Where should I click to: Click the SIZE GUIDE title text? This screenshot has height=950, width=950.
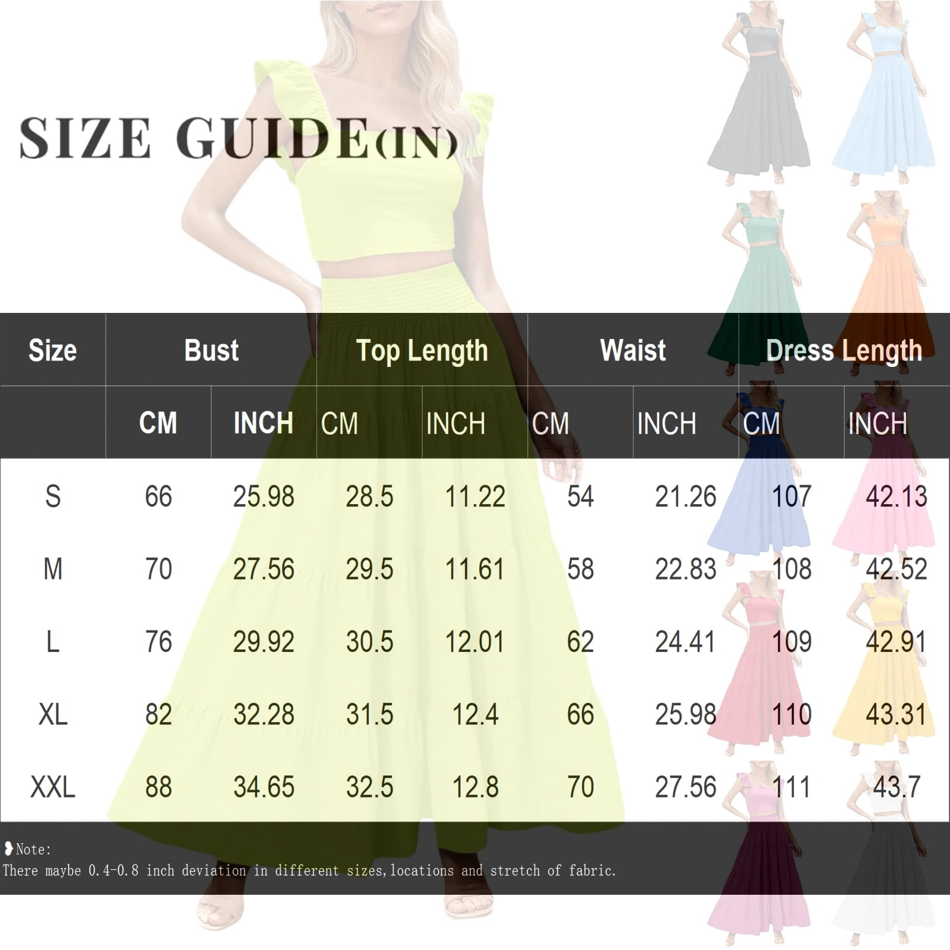[x=238, y=138]
